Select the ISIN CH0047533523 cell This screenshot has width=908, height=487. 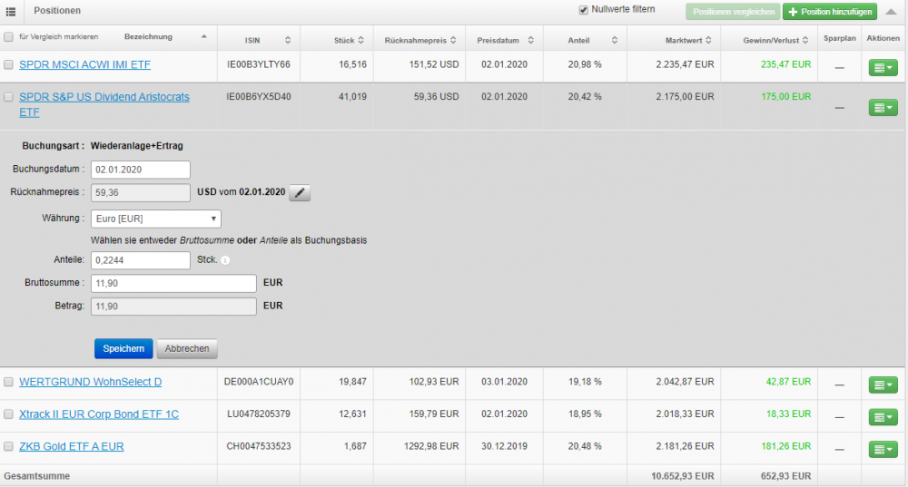(x=258, y=446)
